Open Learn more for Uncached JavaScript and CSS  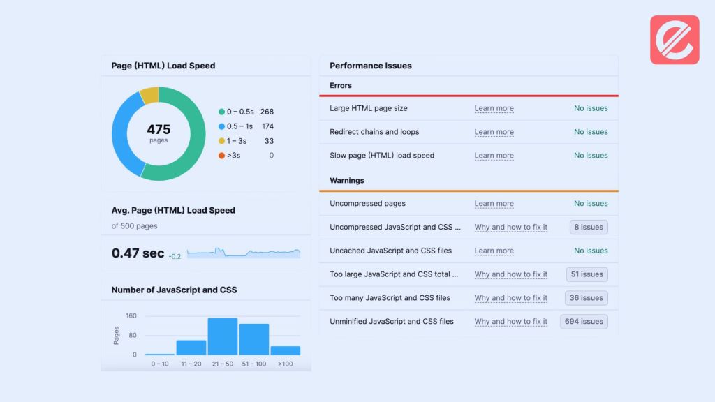click(494, 251)
